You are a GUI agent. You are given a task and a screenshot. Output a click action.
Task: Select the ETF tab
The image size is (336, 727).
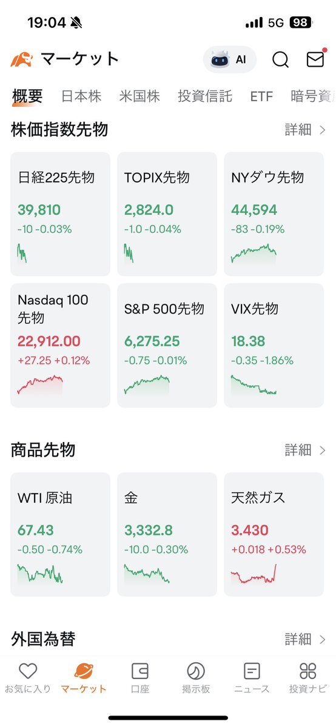coord(261,96)
